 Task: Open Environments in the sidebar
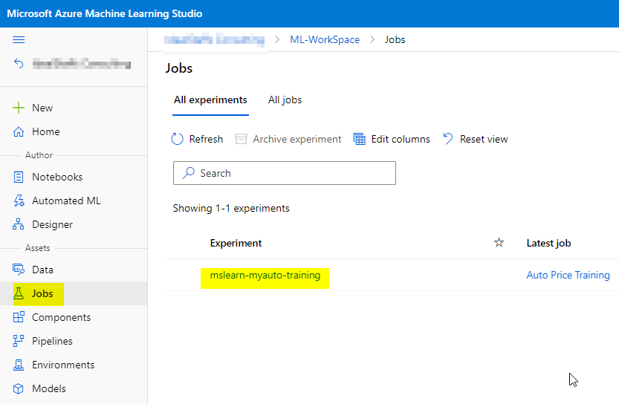point(63,365)
